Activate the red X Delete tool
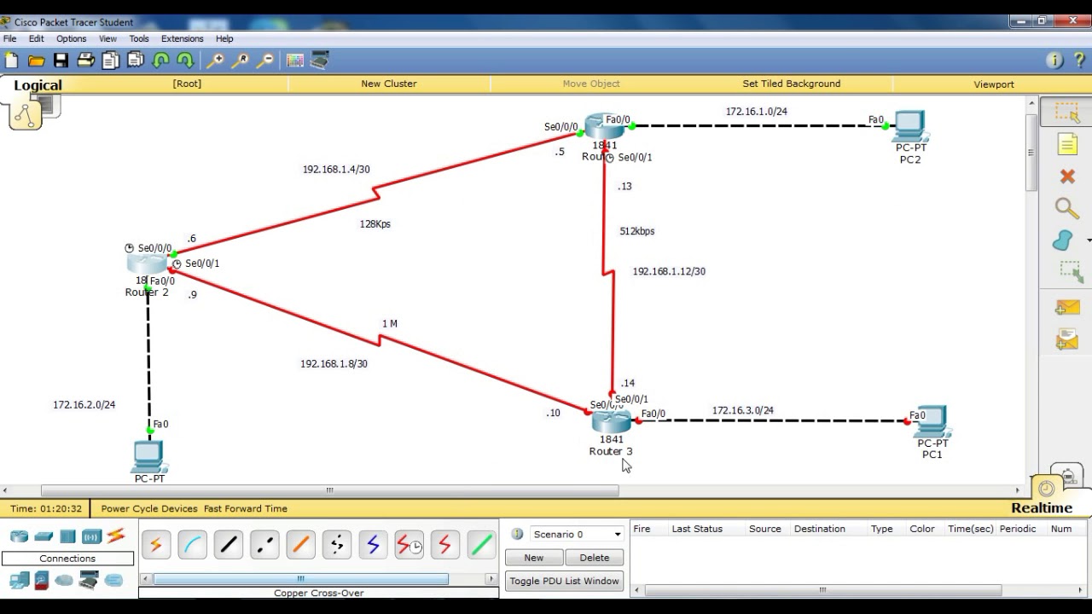This screenshot has height=614, width=1092. coord(1067,177)
